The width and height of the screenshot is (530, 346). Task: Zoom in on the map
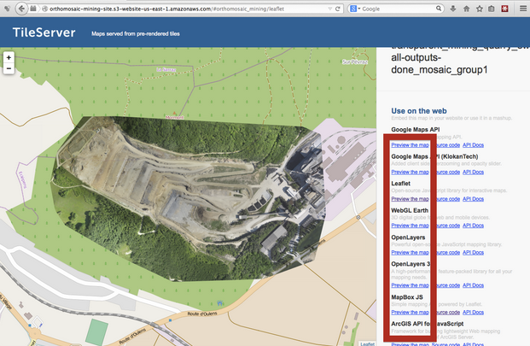(9, 58)
